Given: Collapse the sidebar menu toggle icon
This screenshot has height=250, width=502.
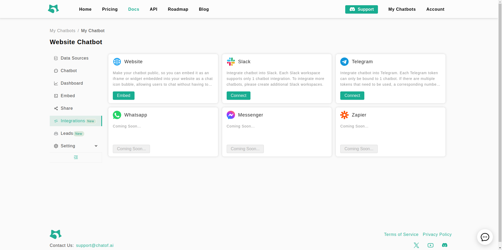Looking at the screenshot, I should click(76, 157).
